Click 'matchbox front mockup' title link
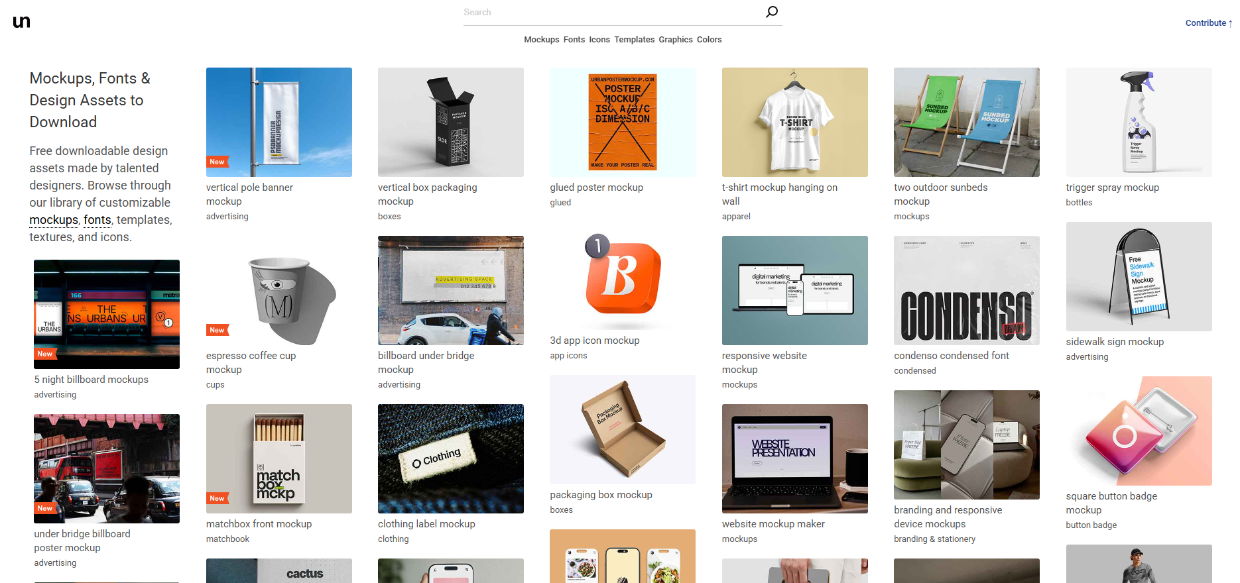 point(259,524)
